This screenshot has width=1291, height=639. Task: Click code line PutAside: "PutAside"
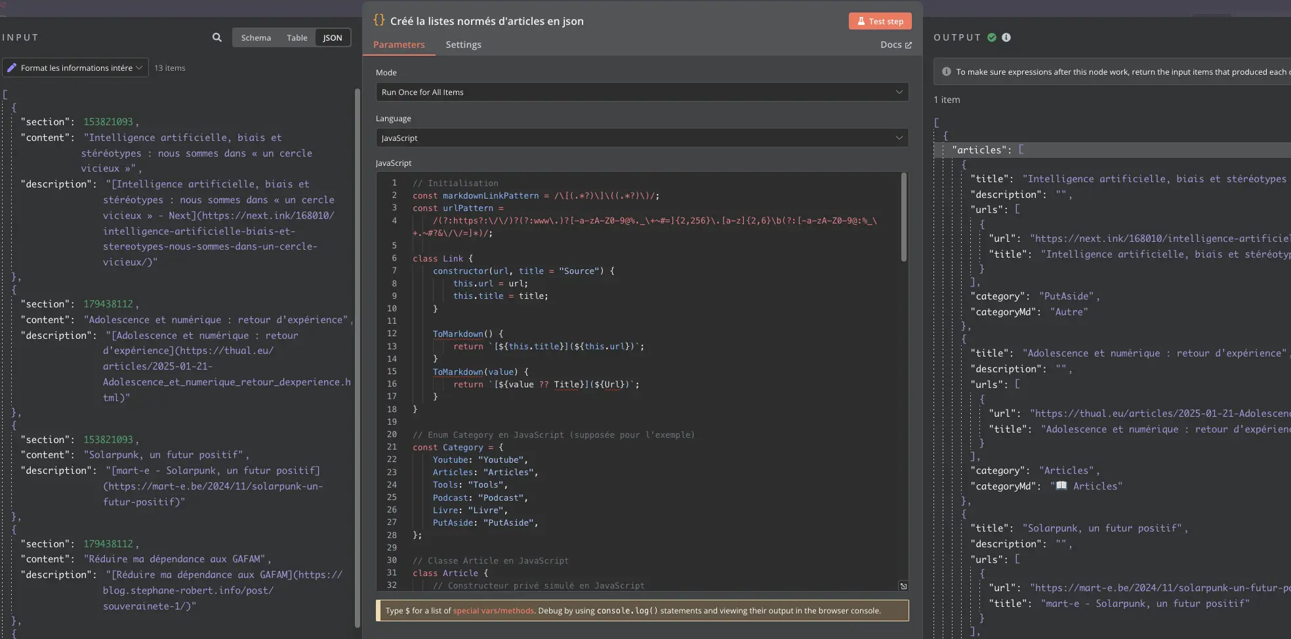point(485,522)
